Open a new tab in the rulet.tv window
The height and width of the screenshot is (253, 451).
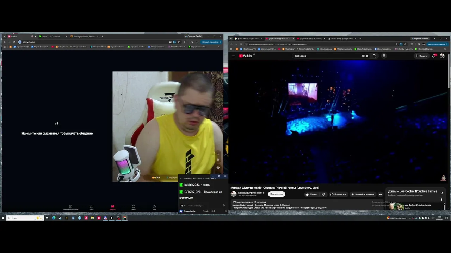(x=103, y=37)
